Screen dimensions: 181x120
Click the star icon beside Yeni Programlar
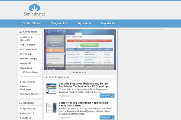click(46, 77)
